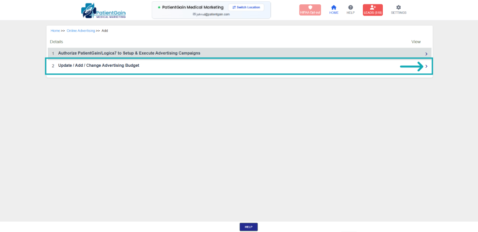Click the PatientGain Medical Marketing logo
This screenshot has height=232, width=478.
[x=103, y=10]
